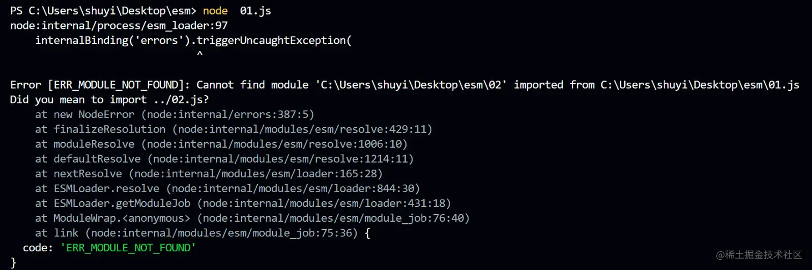This screenshot has width=812, height=270.
Task: Click the 'at moduleResolve' stack frame
Action: 221,144
